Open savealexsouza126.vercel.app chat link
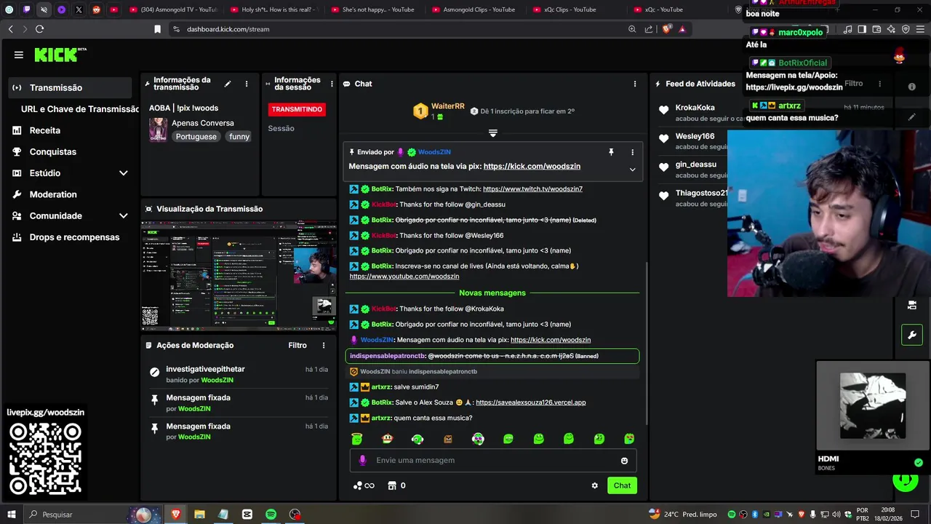The width and height of the screenshot is (931, 524). (x=530, y=402)
